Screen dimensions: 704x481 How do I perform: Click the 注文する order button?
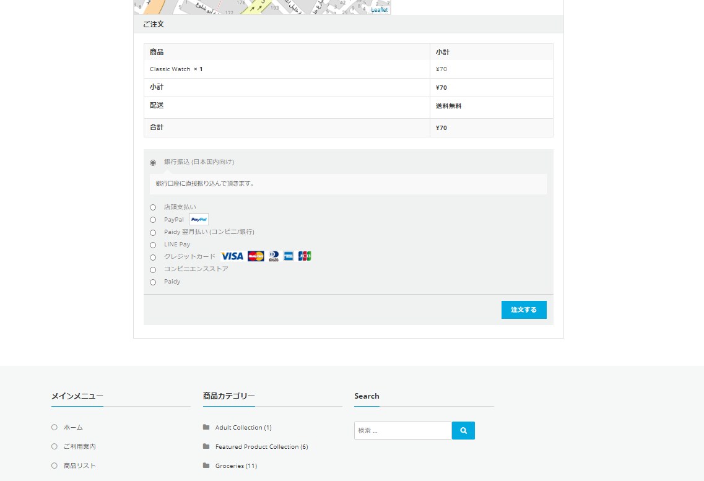pyautogui.click(x=524, y=310)
